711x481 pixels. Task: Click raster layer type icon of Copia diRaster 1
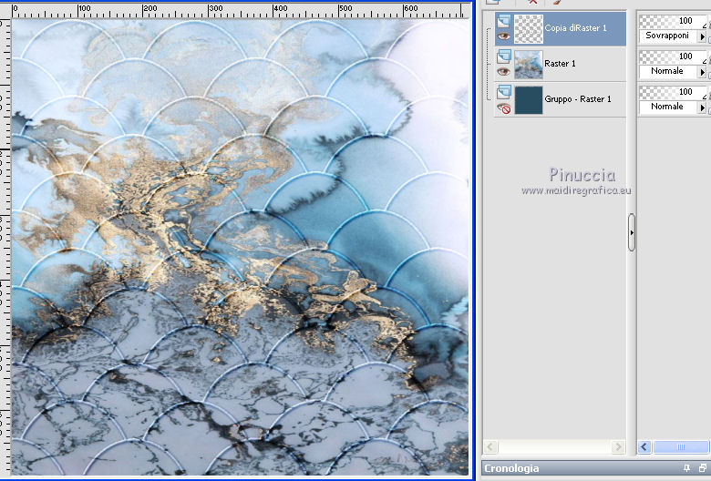(504, 21)
